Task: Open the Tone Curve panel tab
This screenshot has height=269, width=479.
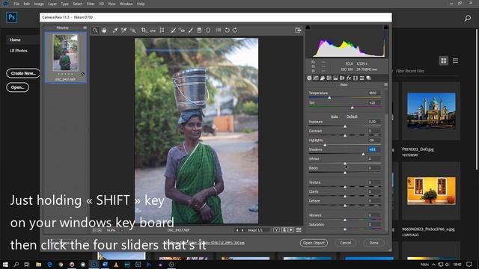Action: 316,78
